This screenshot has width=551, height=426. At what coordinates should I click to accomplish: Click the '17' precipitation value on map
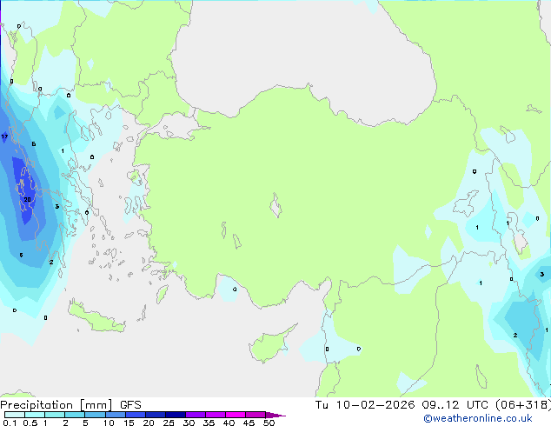click(x=4, y=136)
